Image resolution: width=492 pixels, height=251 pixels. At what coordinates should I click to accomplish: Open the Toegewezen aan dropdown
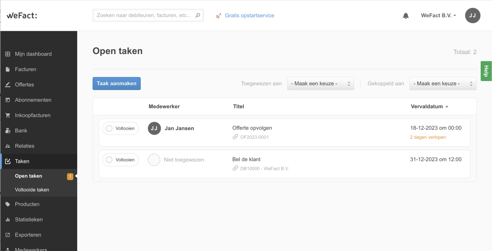(x=320, y=83)
